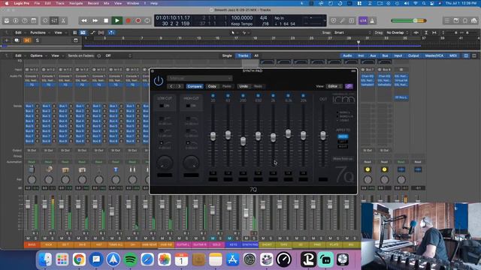Enable the Low Cut ON switch

pos(162,106)
